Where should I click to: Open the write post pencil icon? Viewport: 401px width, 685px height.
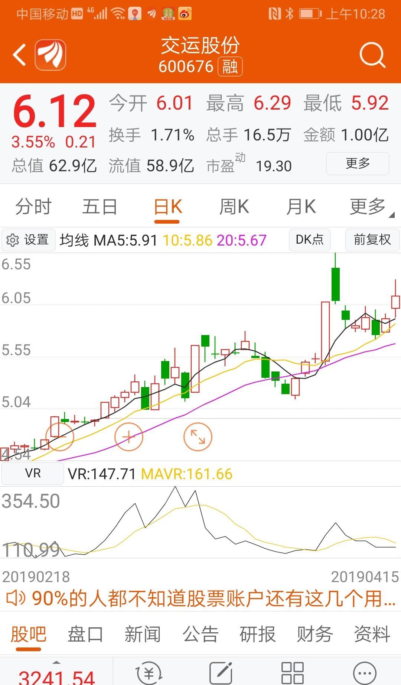[x=221, y=672]
